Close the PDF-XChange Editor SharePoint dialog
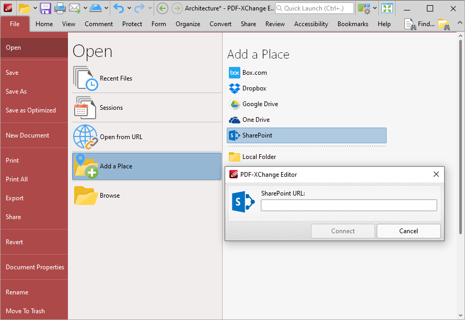Image resolution: width=465 pixels, height=320 pixels. (x=436, y=174)
